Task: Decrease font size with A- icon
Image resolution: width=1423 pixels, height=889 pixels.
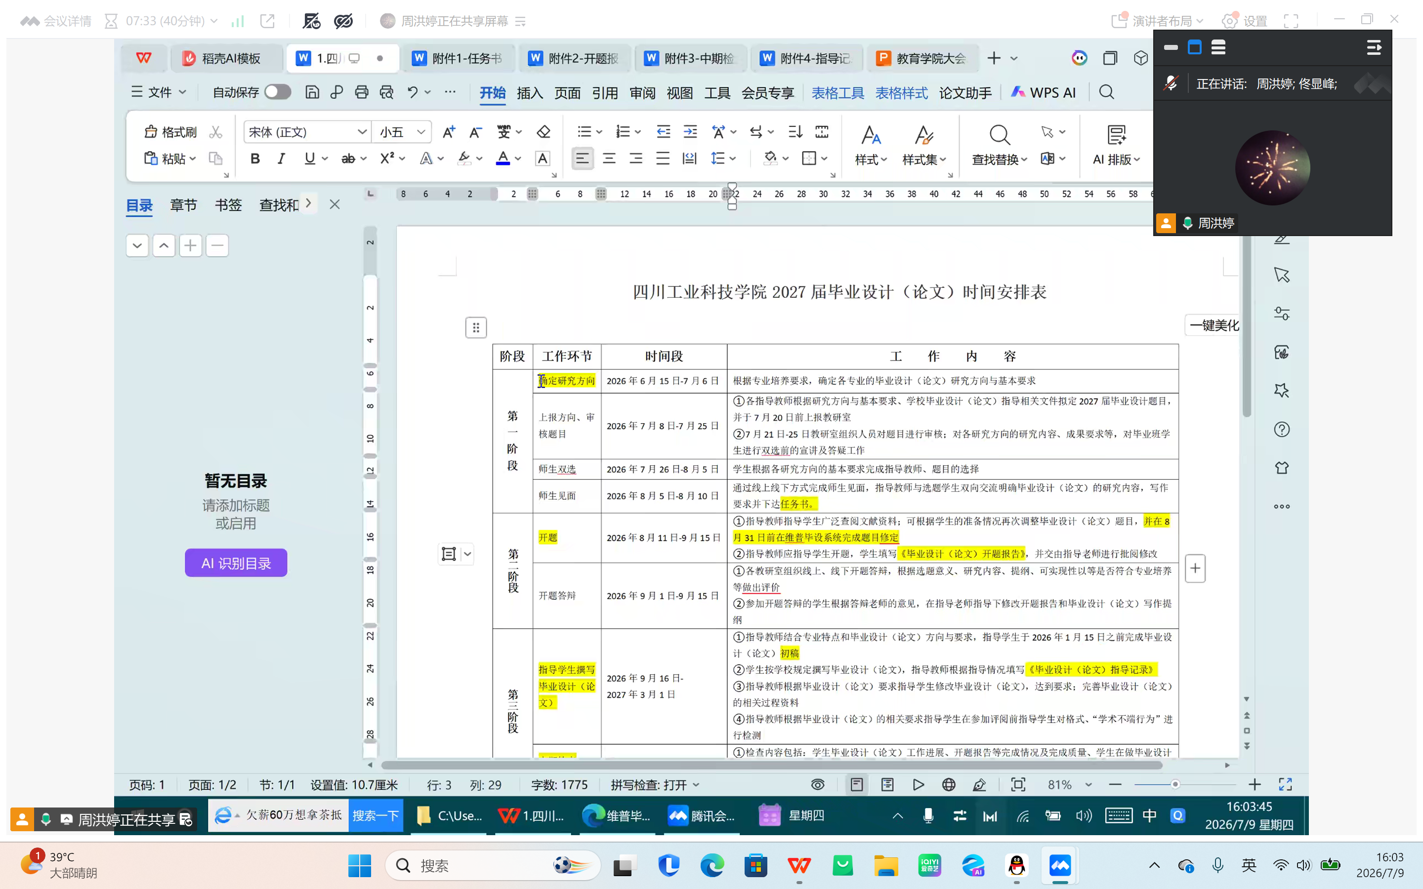Action: [x=476, y=132]
